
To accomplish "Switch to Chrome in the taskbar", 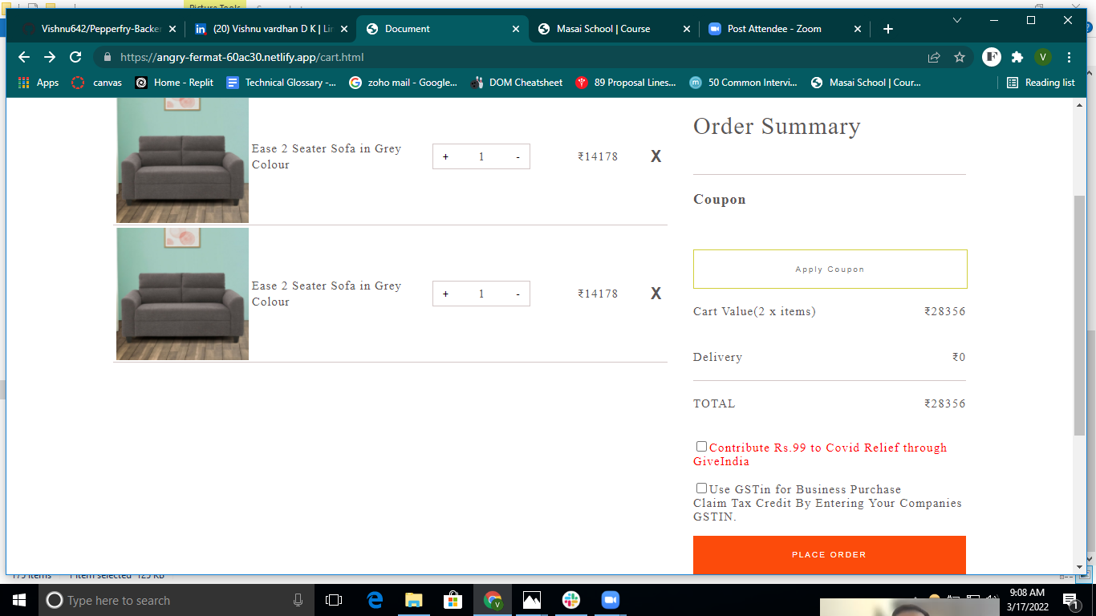I will tap(493, 600).
